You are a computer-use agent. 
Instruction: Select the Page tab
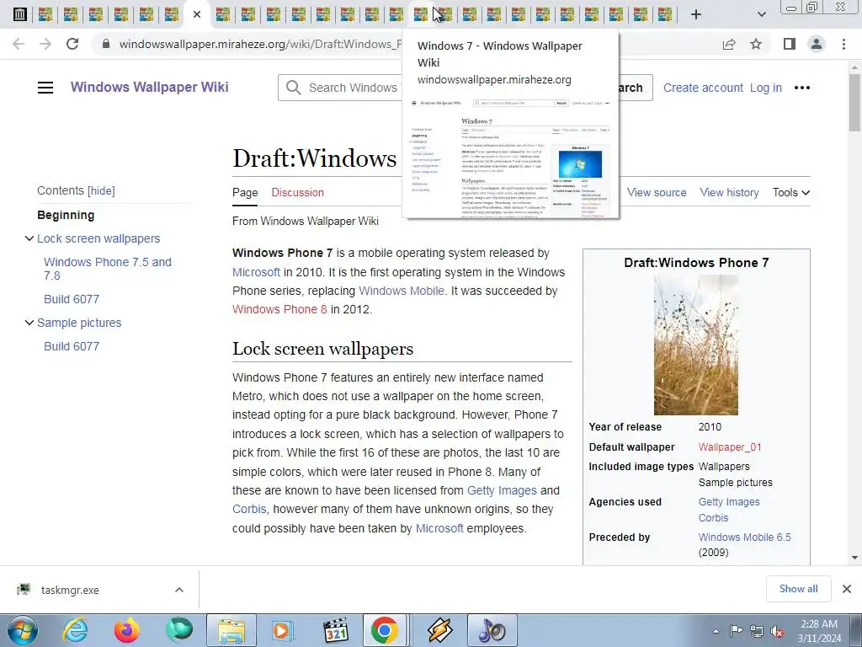tap(245, 193)
